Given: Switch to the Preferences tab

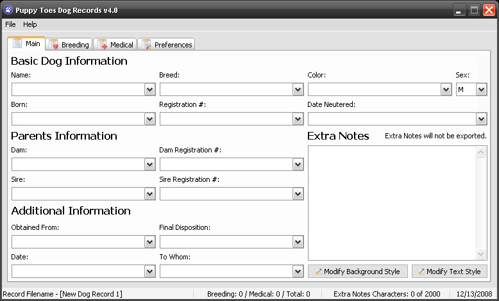Looking at the screenshot, I should 166,44.
